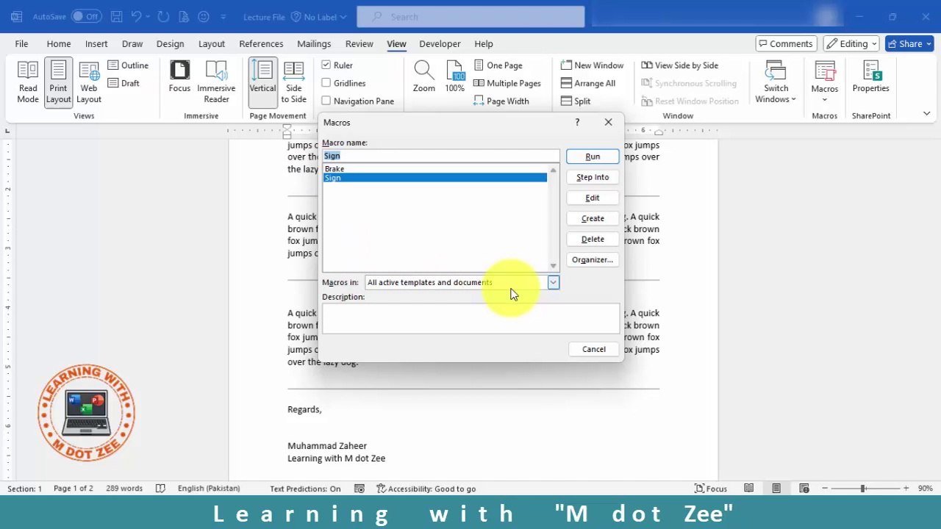The height and width of the screenshot is (529, 941).
Task: Fit to Page Width
Action: click(501, 101)
